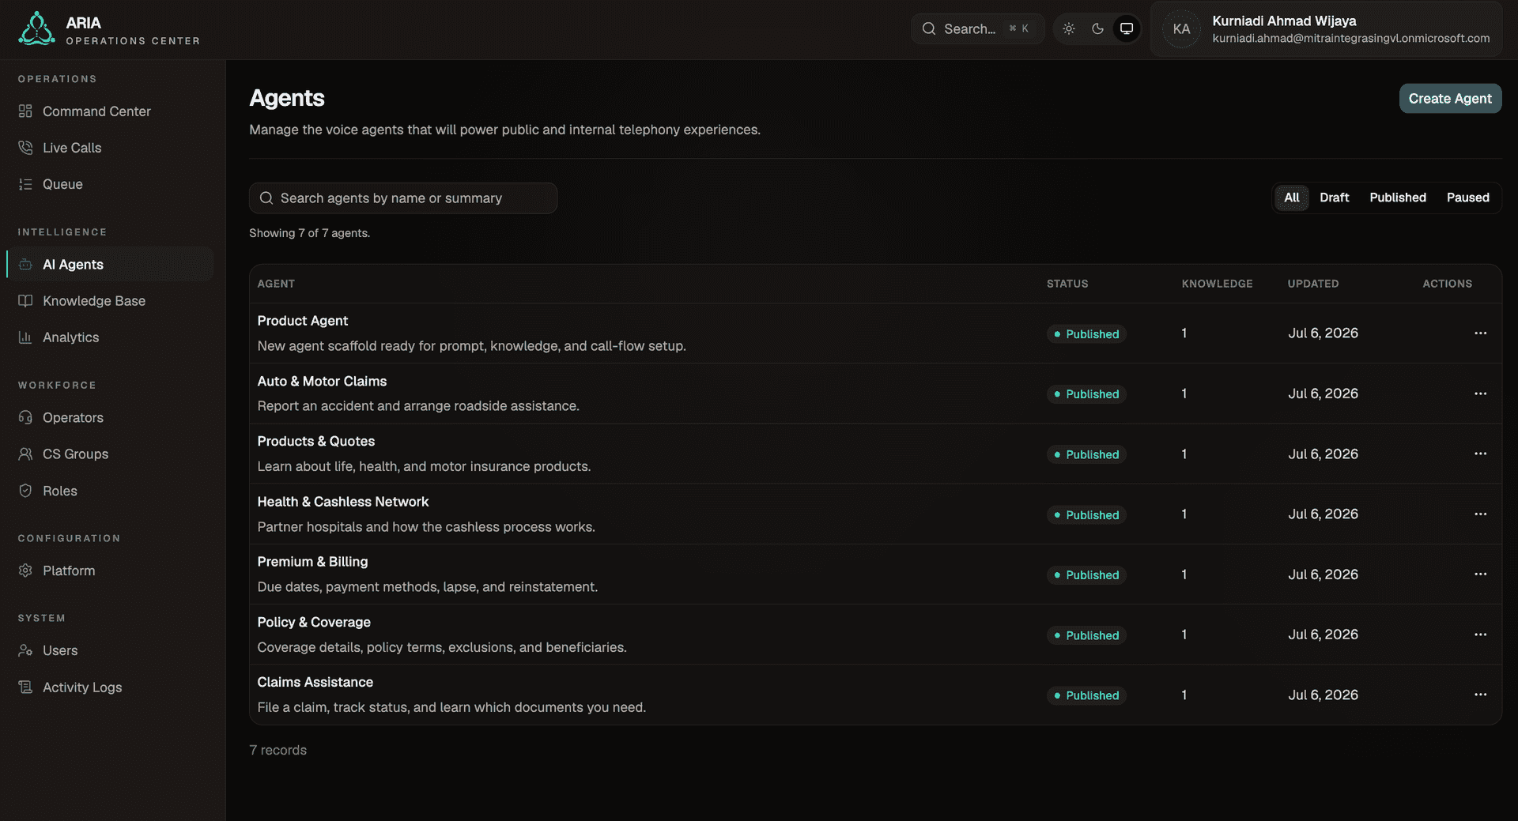
Task: Open actions menu for Claims Assistance
Action: click(x=1480, y=695)
